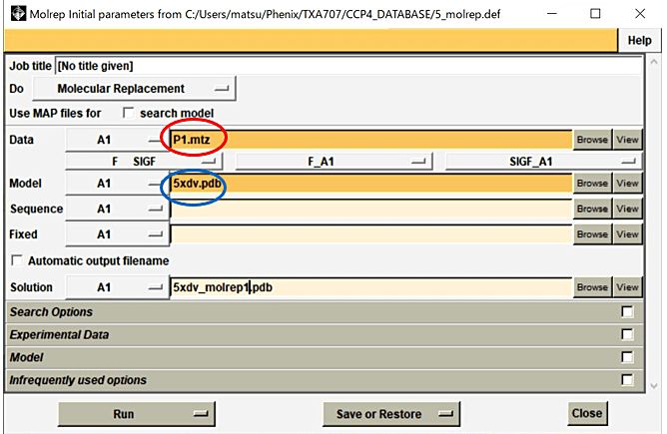The image size is (667, 434).
Task: Run the Molrep job
Action: point(136,414)
